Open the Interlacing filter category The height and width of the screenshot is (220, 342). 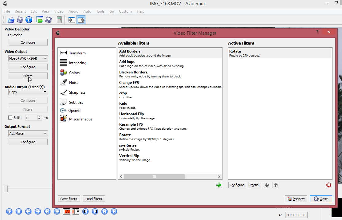(77, 63)
